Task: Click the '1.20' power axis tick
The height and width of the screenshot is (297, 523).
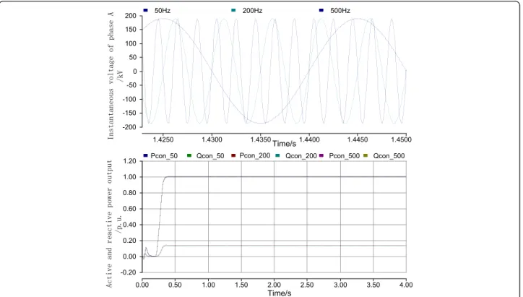Action: coord(130,161)
